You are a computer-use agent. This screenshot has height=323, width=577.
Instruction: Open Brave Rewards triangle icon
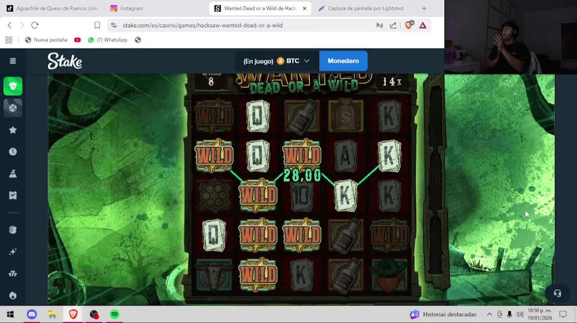422,25
